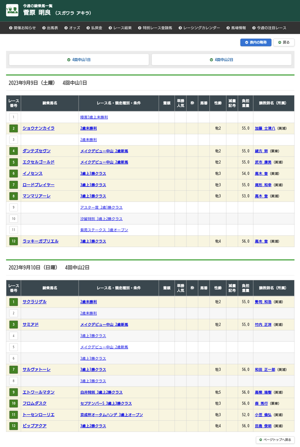Viewport: 300px width, 447px height.
Task: Click race number 9 badge for エトワールマタン
Action: 14,392
